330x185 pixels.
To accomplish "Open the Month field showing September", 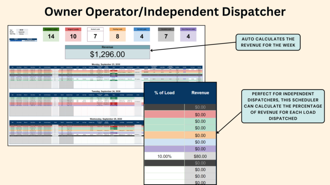I will click(22, 32).
